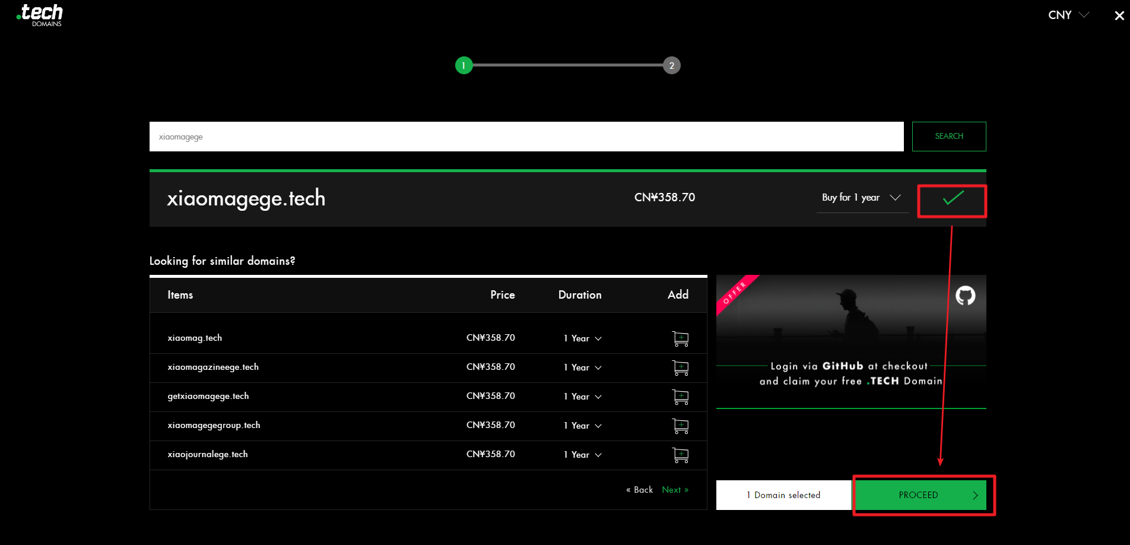Click the Duration column header
This screenshot has height=545, width=1130.
[x=580, y=295]
